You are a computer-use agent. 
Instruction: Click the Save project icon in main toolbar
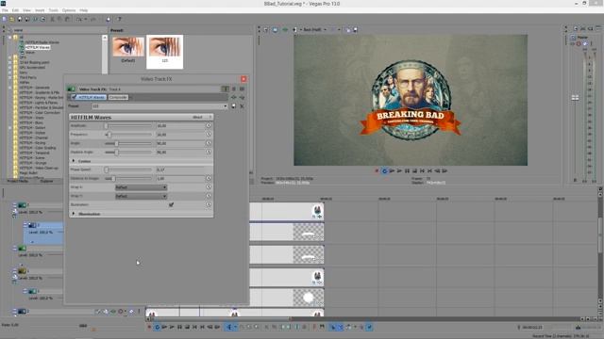pyautogui.click(x=20, y=19)
